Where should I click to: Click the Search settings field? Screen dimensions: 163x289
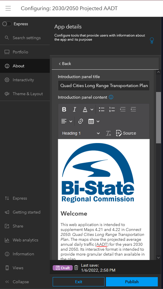tap(25, 38)
